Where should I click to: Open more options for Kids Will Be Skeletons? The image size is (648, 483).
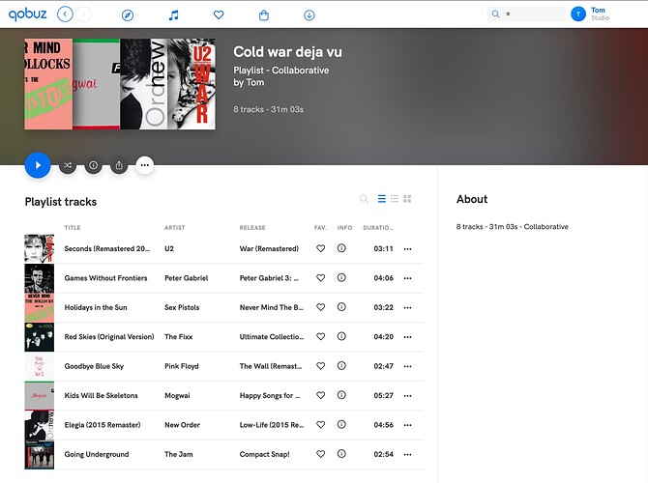point(407,395)
